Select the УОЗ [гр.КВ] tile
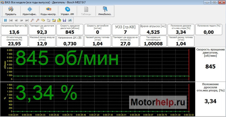The width and height of the screenshot is (226, 117). [x=125, y=29]
